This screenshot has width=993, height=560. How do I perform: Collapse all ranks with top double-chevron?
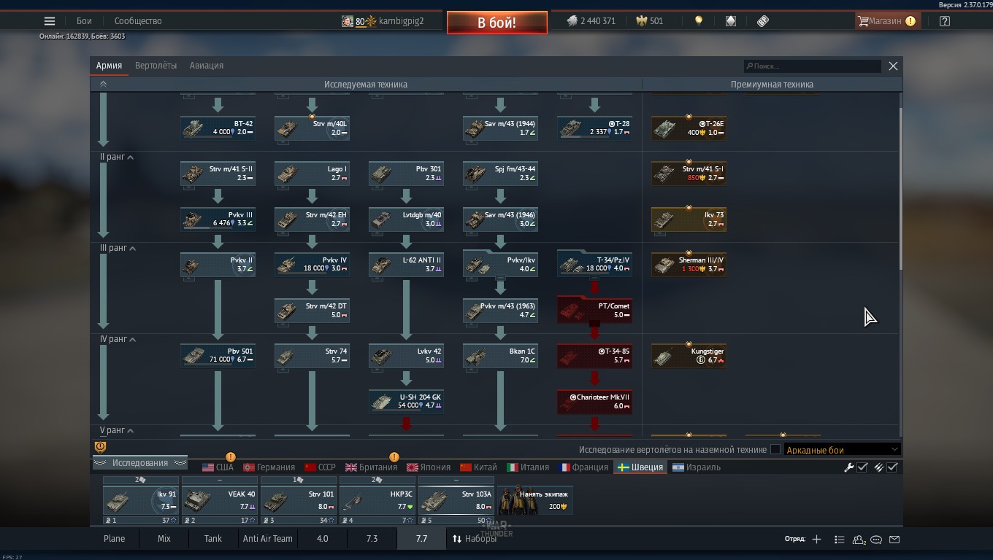[x=103, y=85]
